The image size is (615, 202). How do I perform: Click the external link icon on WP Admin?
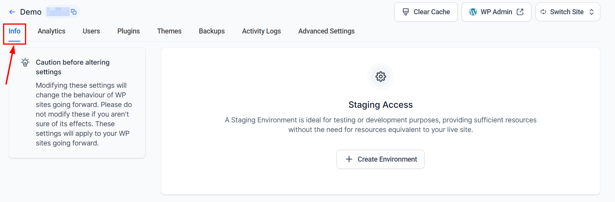520,12
